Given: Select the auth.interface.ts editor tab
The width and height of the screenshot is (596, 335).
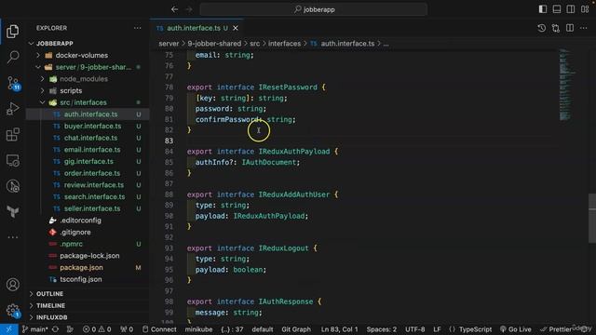Looking at the screenshot, I should coord(196,28).
